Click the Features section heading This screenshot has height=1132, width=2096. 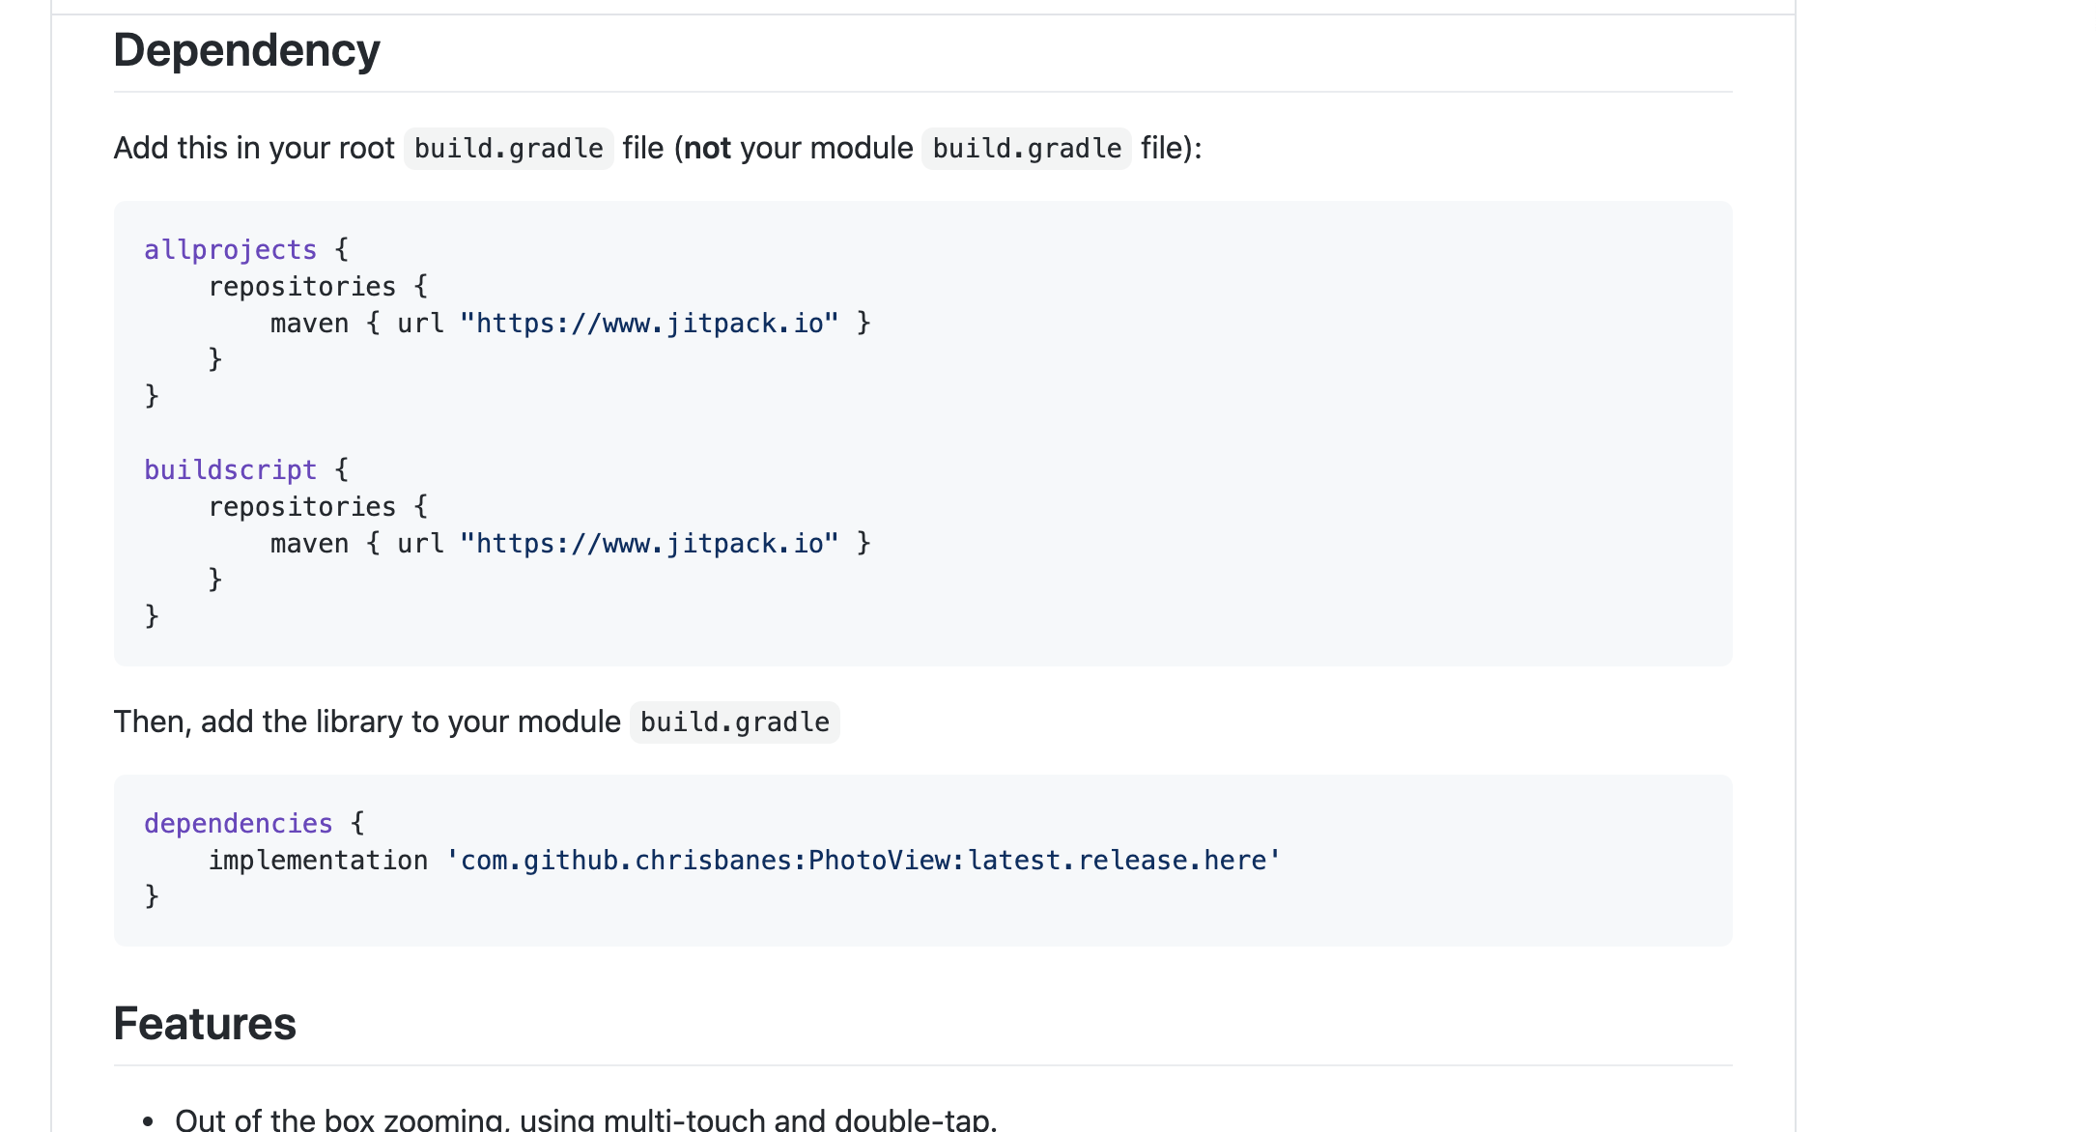point(204,1024)
